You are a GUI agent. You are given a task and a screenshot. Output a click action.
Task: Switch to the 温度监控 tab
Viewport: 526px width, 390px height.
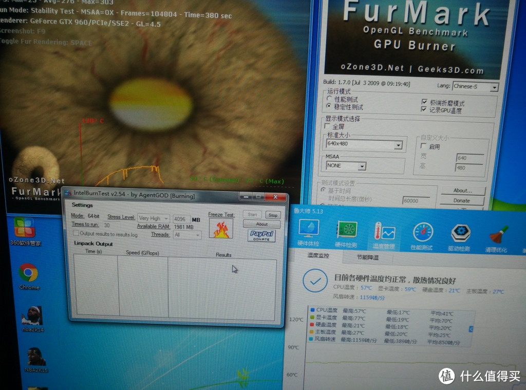click(x=318, y=256)
